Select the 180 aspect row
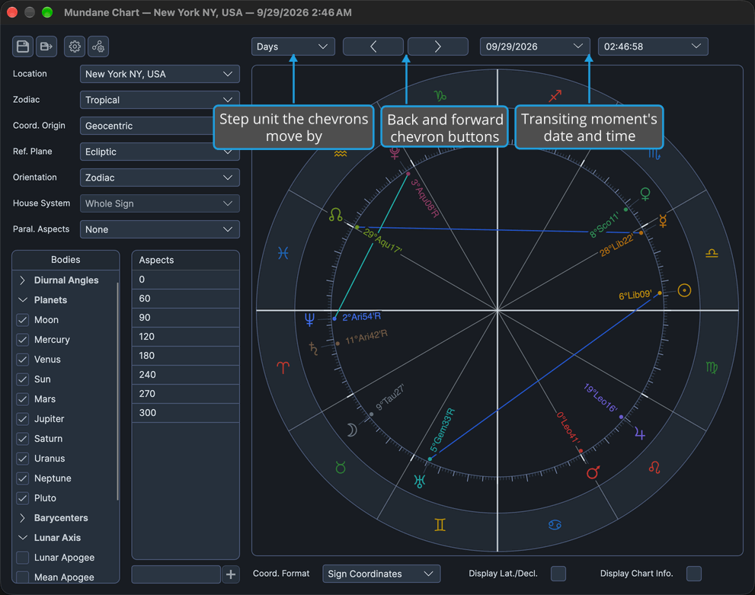The height and width of the screenshot is (595, 755). (185, 356)
